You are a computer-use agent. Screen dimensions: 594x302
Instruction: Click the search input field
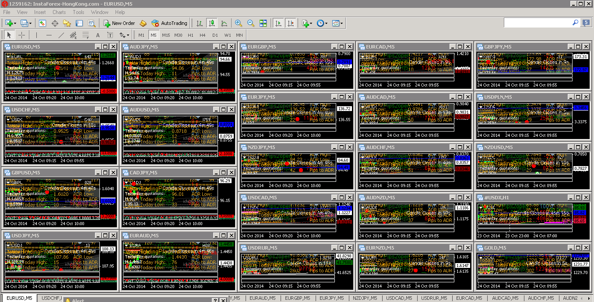[x=538, y=22]
